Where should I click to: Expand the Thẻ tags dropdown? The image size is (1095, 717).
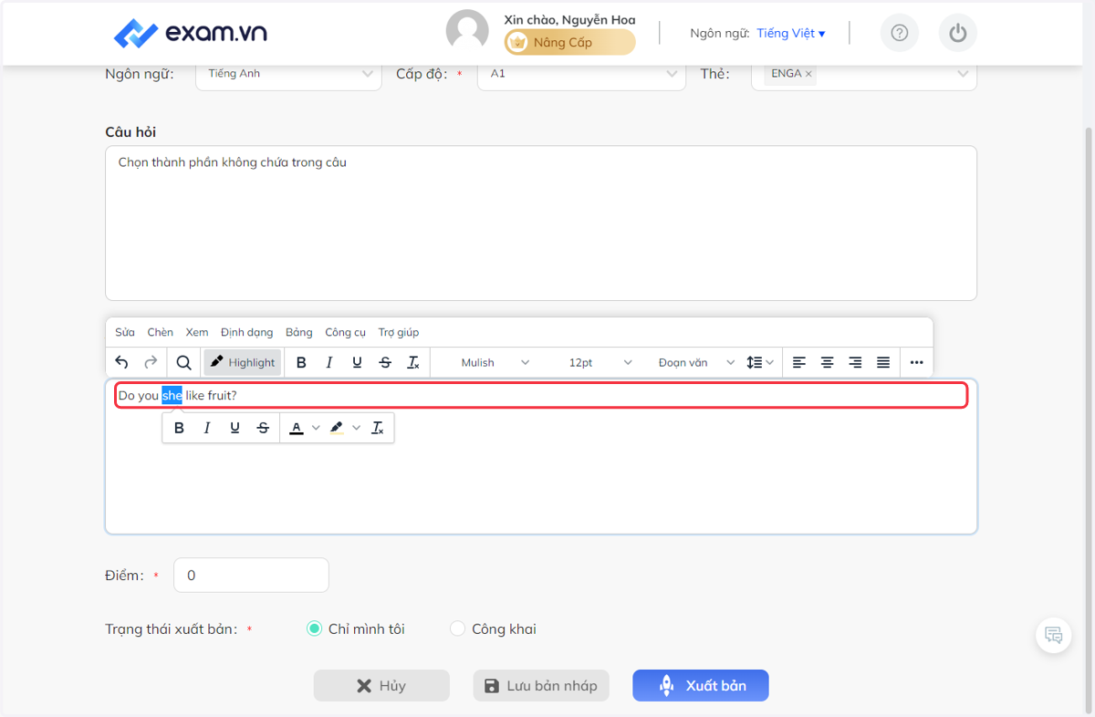coord(963,74)
